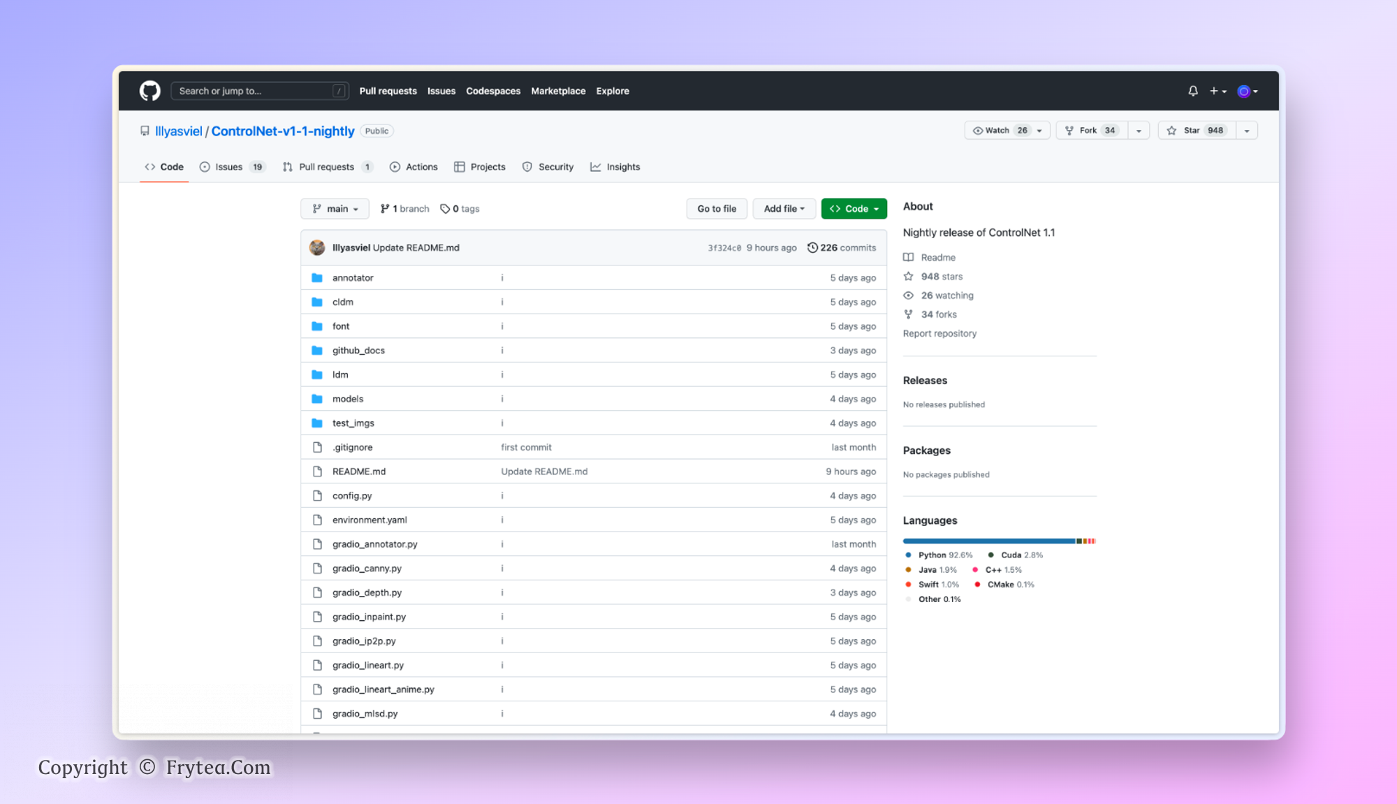Expand the Add file dropdown

point(784,209)
